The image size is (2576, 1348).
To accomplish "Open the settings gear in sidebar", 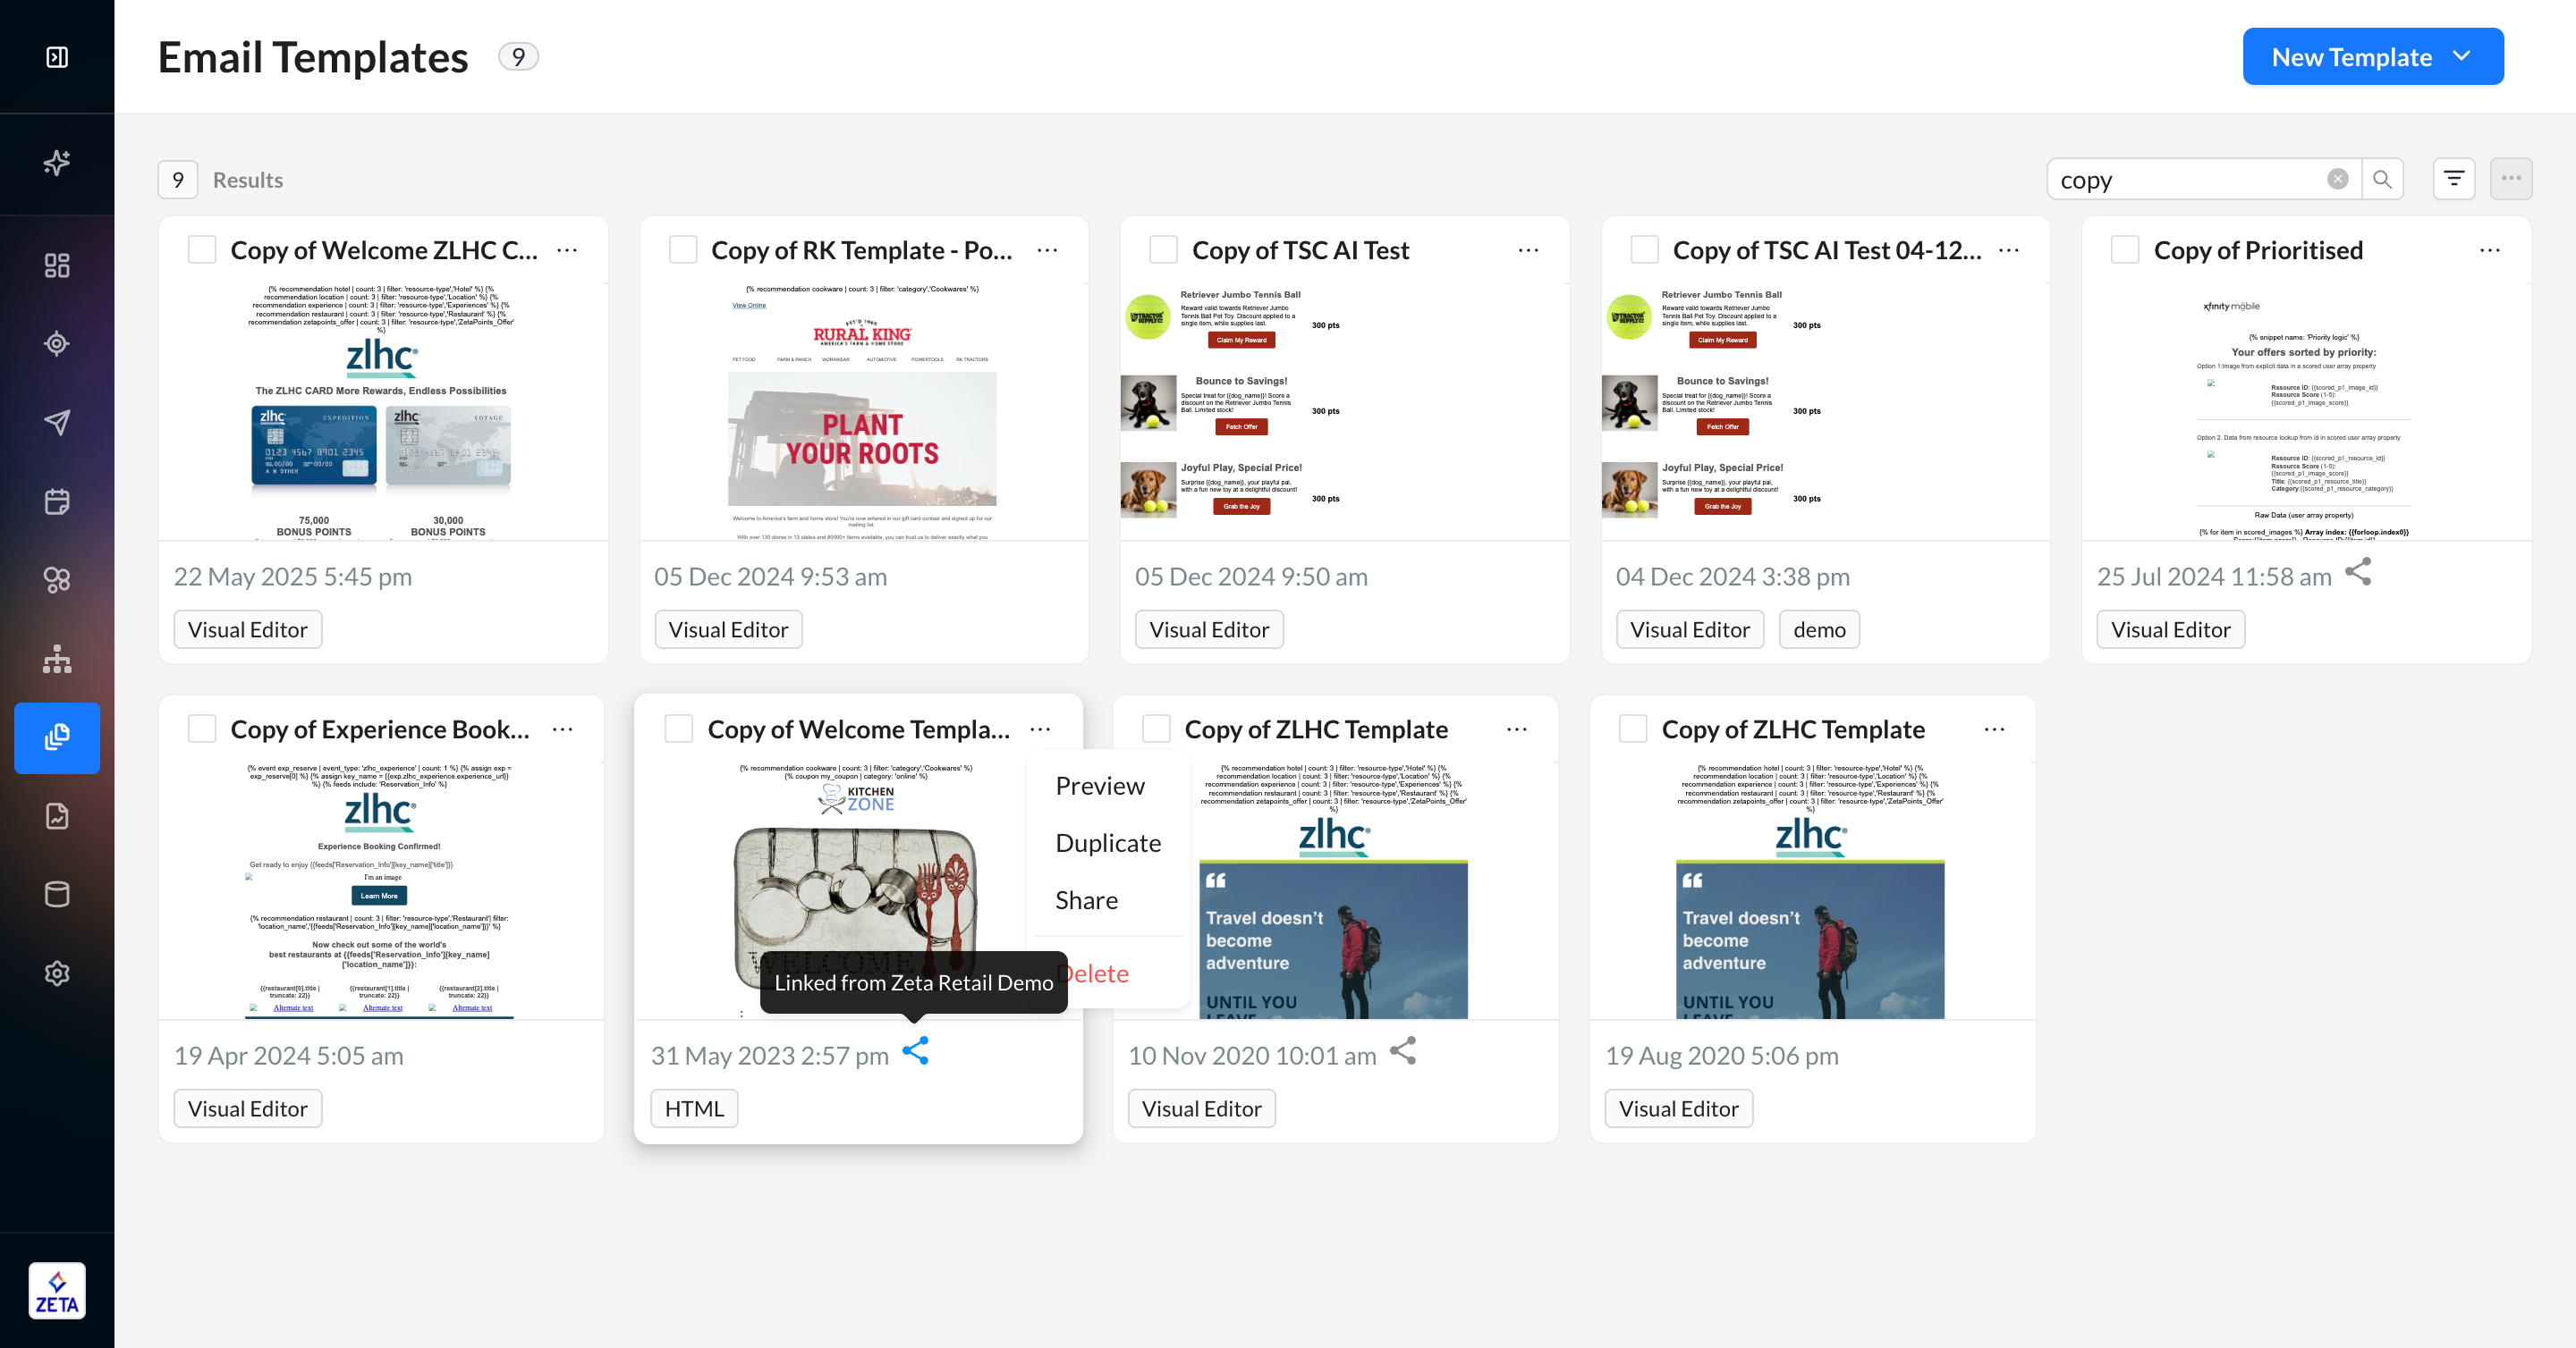I will [57, 973].
